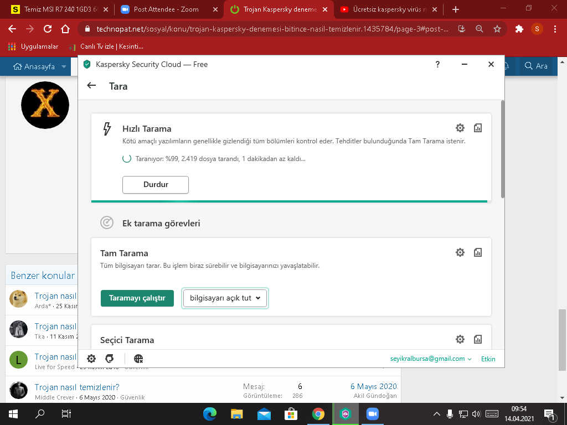Open Kaspersky help question mark
This screenshot has width=567, height=425.
pyautogui.click(x=437, y=64)
